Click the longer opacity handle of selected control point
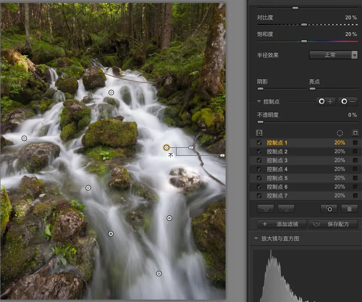 (x=222, y=155)
